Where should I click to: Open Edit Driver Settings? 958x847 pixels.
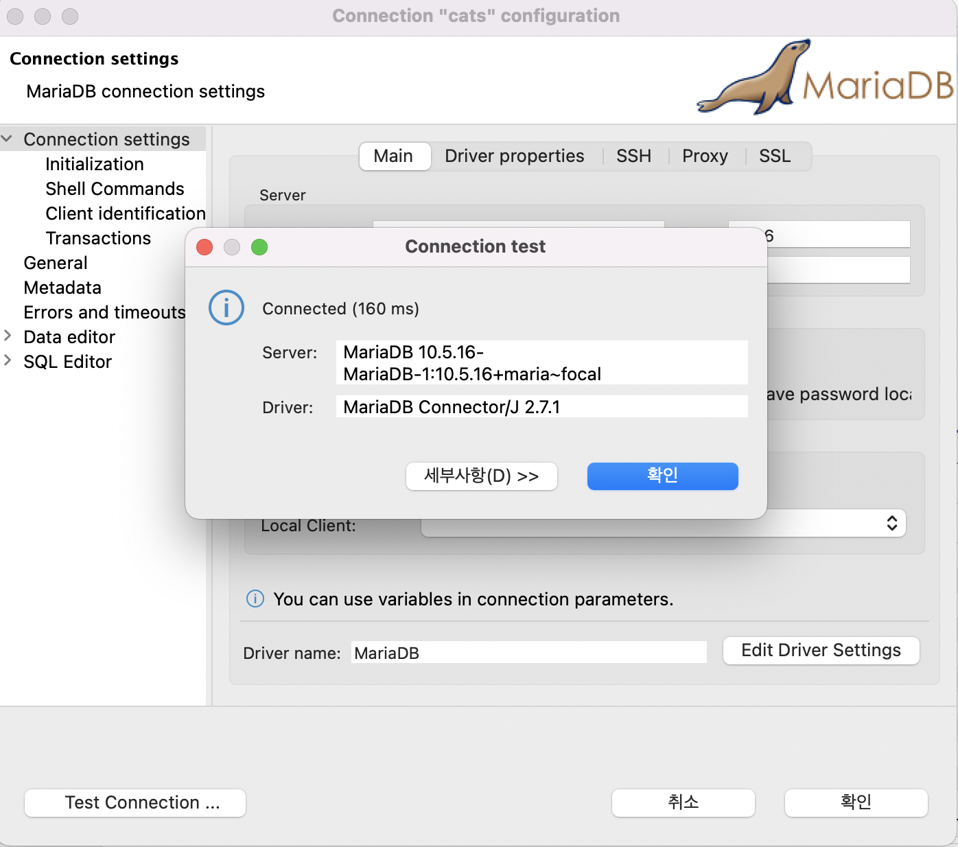point(821,651)
